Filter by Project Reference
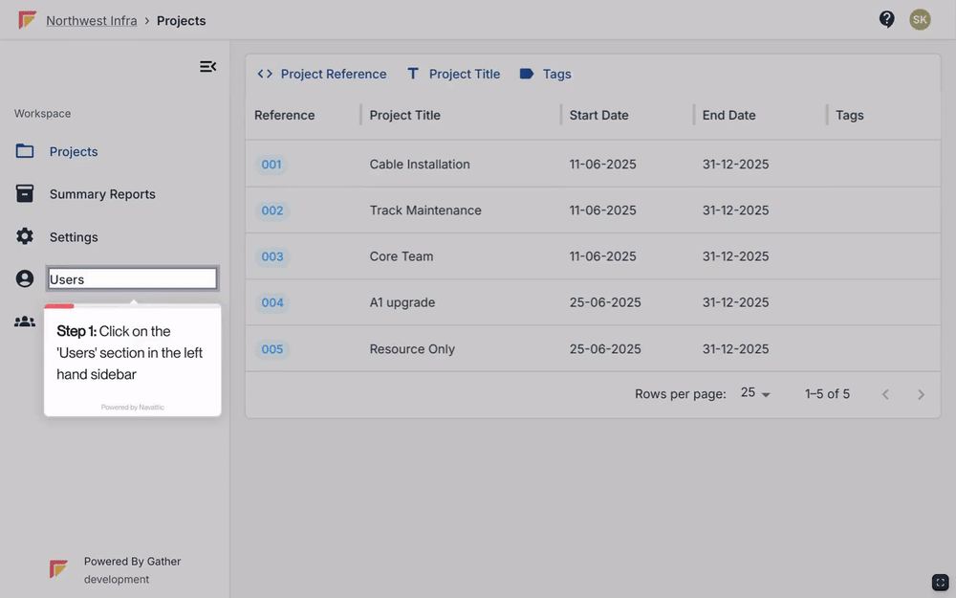956x598 pixels. click(322, 74)
